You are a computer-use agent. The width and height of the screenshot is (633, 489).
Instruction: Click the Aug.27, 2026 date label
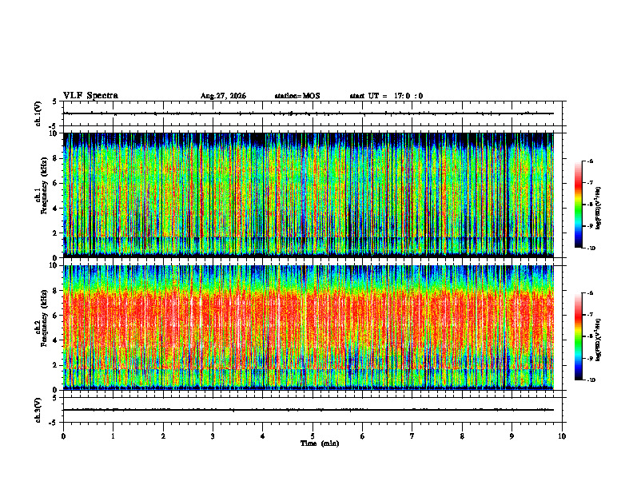[x=223, y=96]
